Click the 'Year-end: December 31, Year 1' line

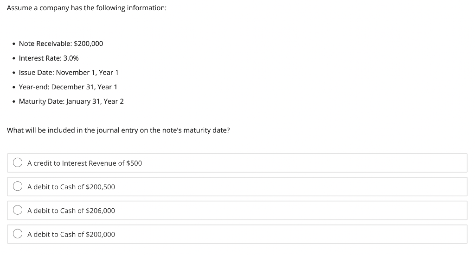pyautogui.click(x=68, y=87)
